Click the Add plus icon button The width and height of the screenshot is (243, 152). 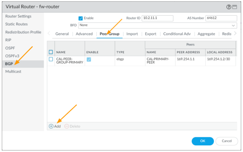click(55, 126)
